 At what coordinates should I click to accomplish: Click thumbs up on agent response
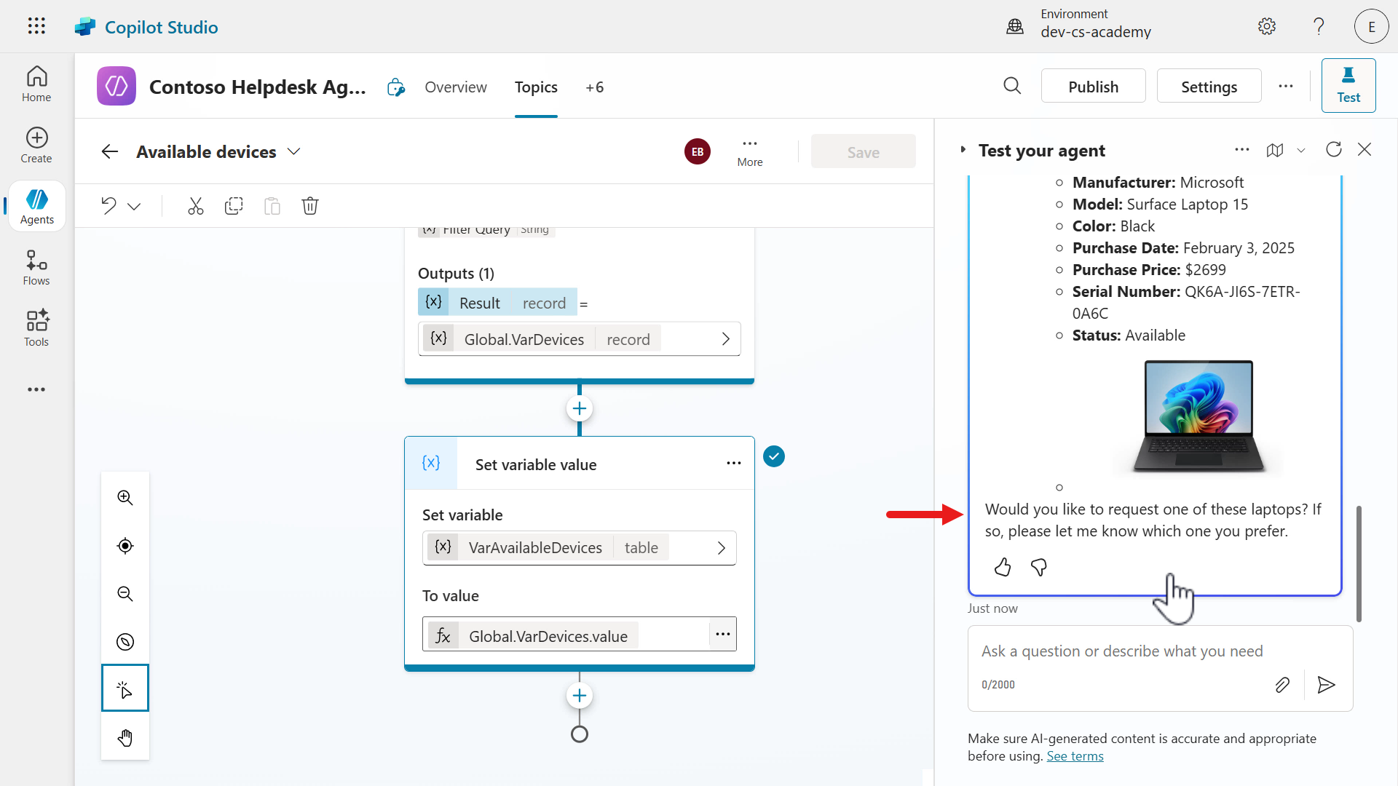point(1003,568)
